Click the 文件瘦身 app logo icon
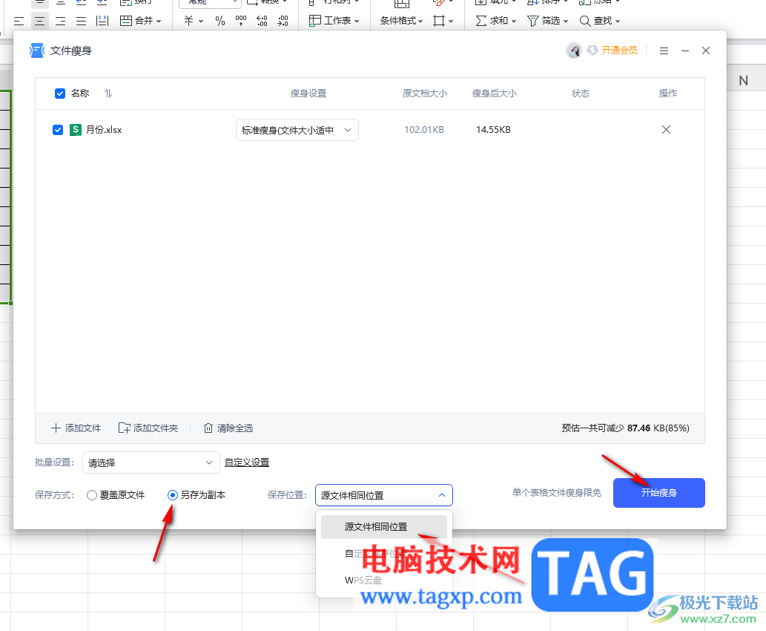The width and height of the screenshot is (766, 631). (37, 50)
